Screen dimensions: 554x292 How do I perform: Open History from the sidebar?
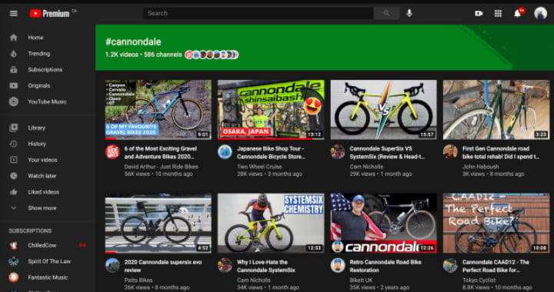tap(48, 144)
